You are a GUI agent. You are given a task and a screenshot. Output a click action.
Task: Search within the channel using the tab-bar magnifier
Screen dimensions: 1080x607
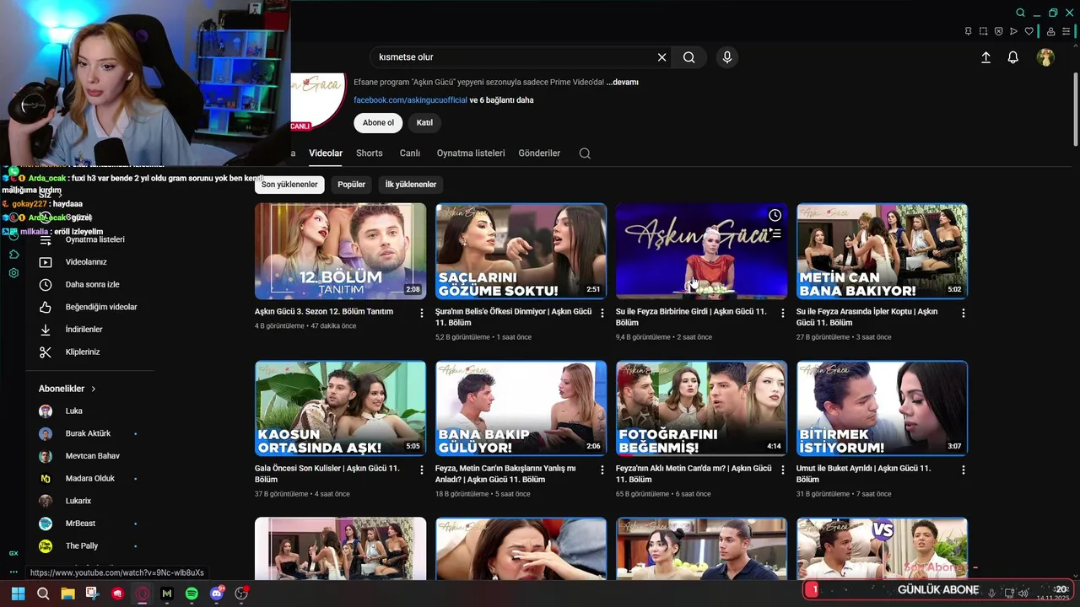point(585,153)
